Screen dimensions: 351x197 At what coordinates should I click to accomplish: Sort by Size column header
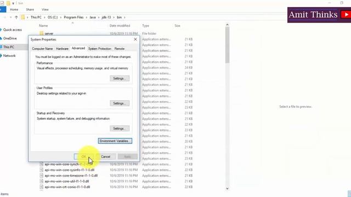pyautogui.click(x=177, y=26)
